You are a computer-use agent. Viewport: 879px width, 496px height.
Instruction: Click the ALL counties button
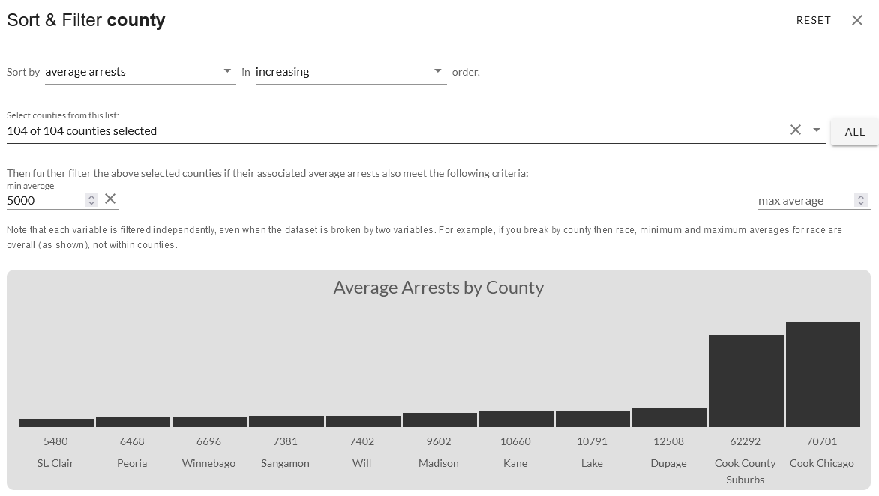pyautogui.click(x=854, y=132)
